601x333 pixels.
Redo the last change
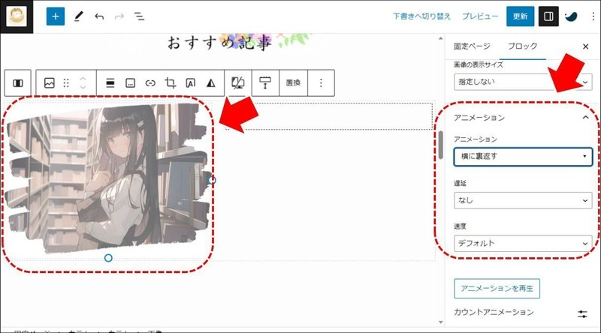(119, 16)
